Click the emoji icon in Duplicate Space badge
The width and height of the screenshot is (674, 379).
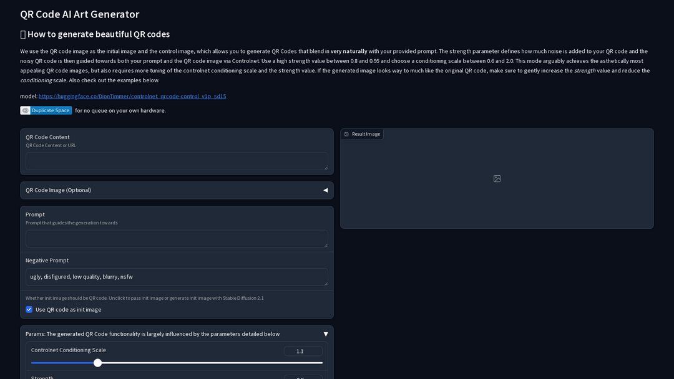[x=26, y=110]
